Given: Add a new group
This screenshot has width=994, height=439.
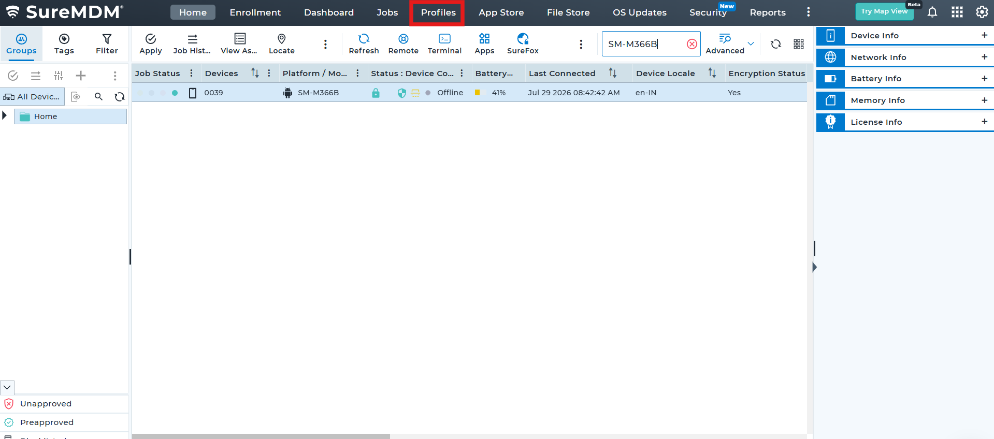Looking at the screenshot, I should [x=81, y=76].
